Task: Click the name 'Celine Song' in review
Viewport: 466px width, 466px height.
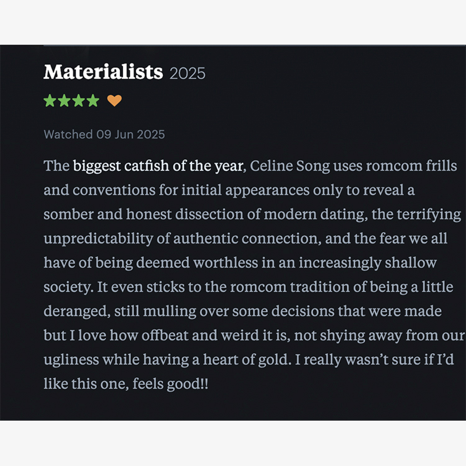Action: (290, 166)
